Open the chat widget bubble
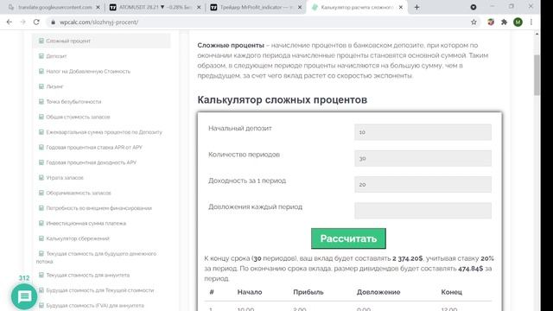 point(24,296)
